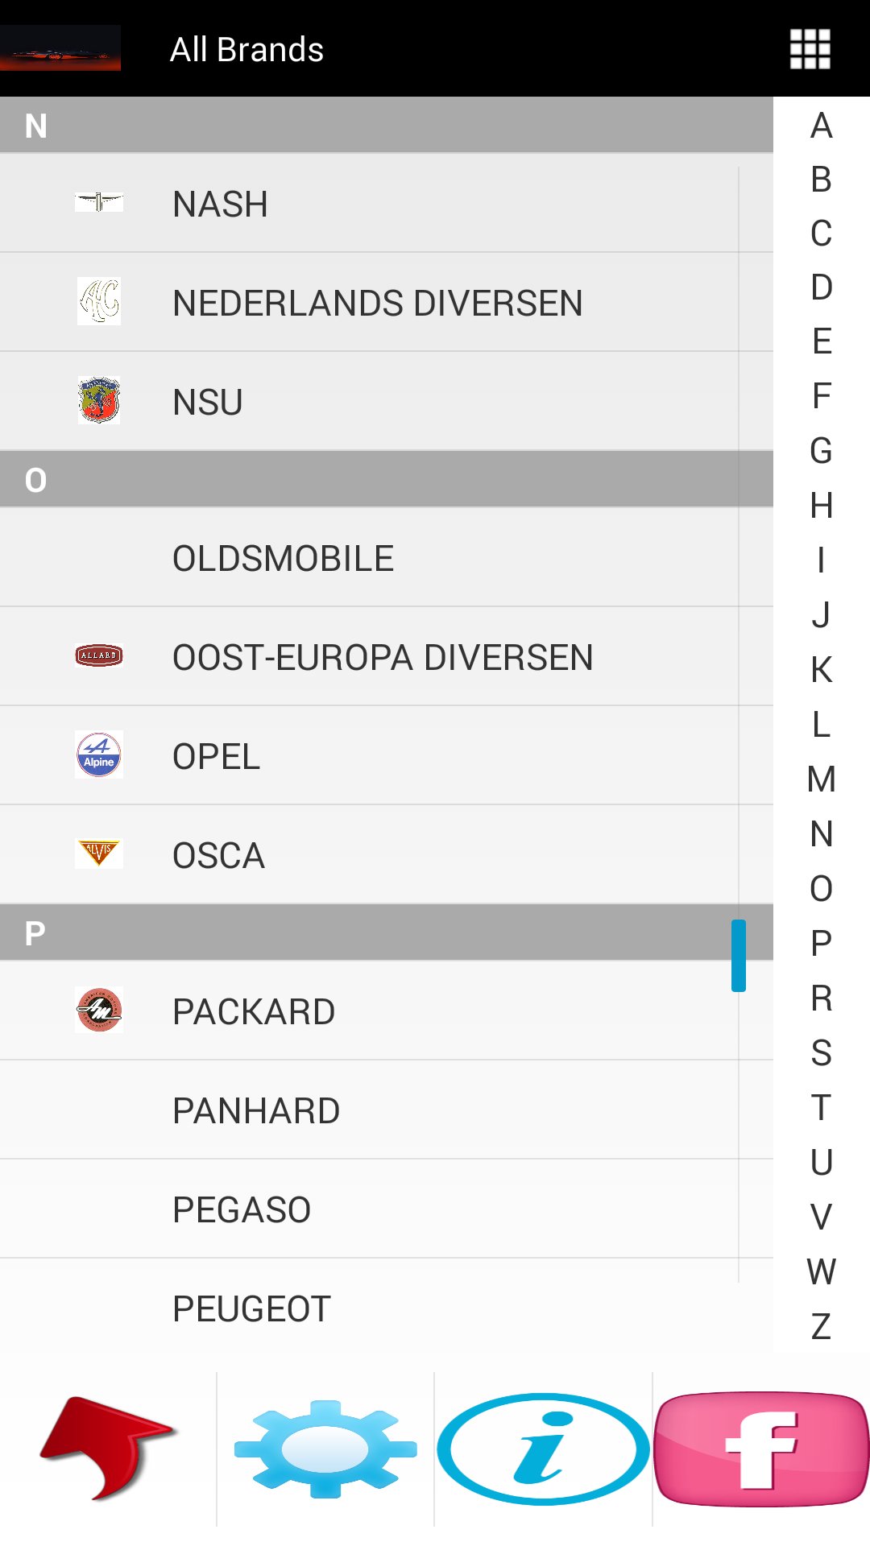Tap the app logo thumbnail in header
870x1546 pixels.
tap(60, 48)
